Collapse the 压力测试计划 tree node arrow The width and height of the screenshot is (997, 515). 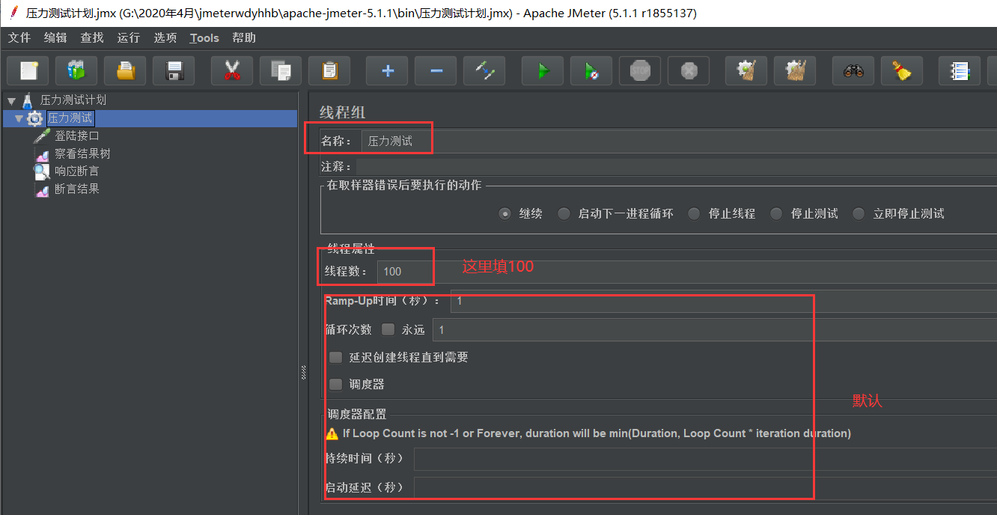point(11,100)
